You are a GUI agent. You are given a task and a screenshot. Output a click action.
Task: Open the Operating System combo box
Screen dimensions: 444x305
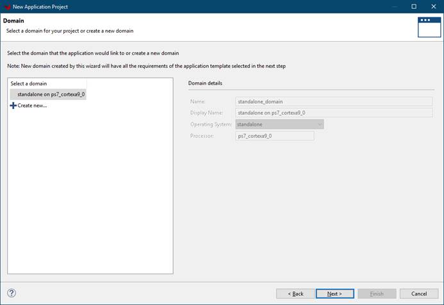pyautogui.click(x=279, y=124)
